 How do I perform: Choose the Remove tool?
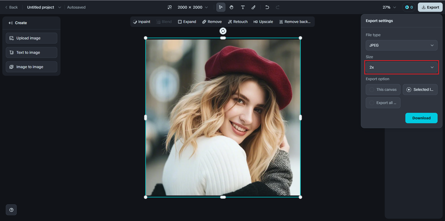pyautogui.click(x=212, y=22)
